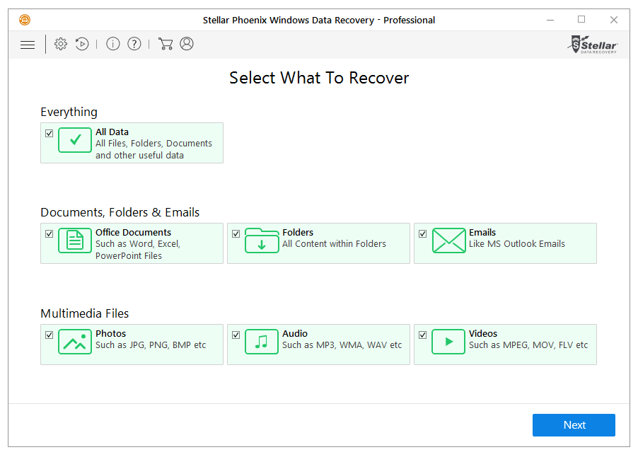Click the Stellar Data Recovery logo
638x457 pixels.
coord(593,45)
